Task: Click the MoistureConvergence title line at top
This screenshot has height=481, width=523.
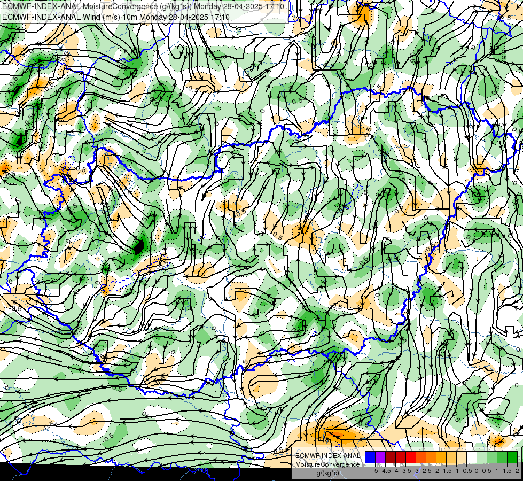Action: pos(143,6)
